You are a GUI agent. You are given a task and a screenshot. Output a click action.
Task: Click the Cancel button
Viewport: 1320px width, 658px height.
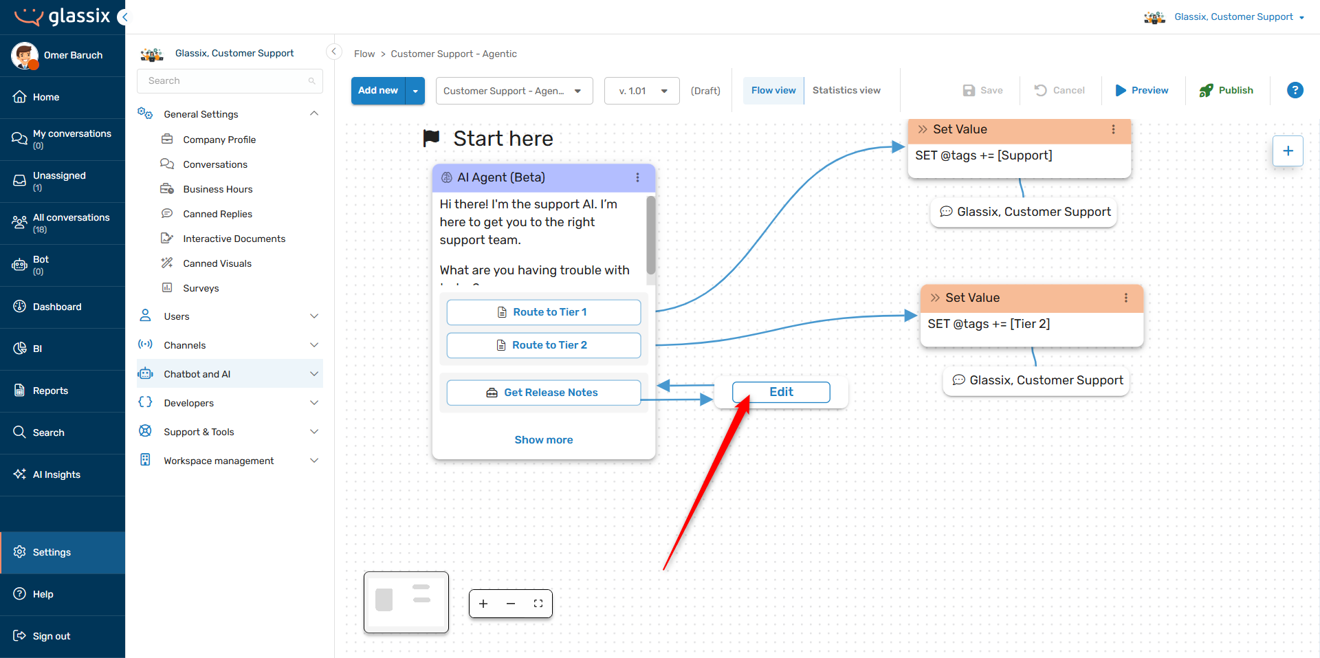coord(1059,90)
